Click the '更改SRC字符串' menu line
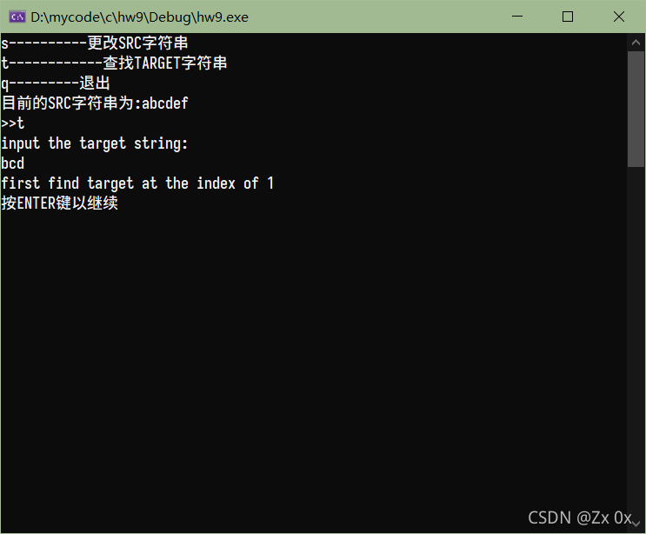Viewport: 646px width, 534px height. click(x=95, y=43)
